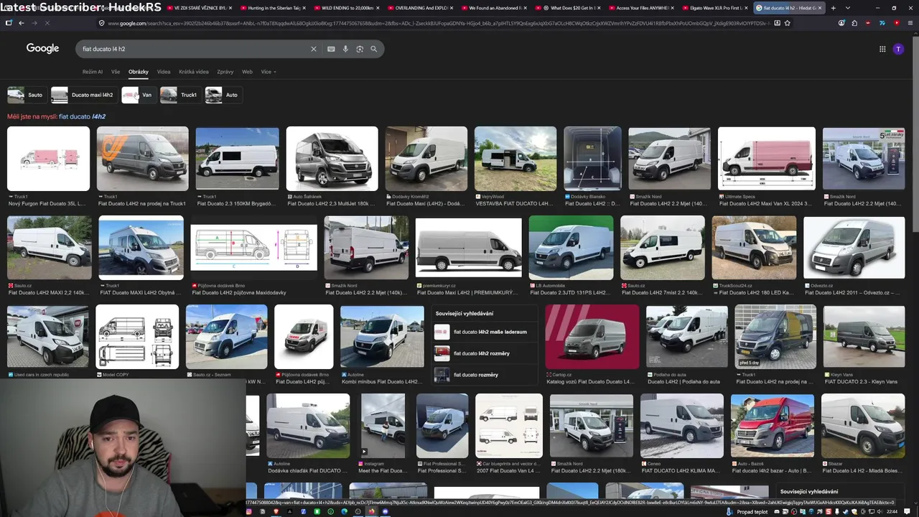919x517 pixels.
Task: Open the weather widget Propad teplot in taskbar
Action: [747, 512]
